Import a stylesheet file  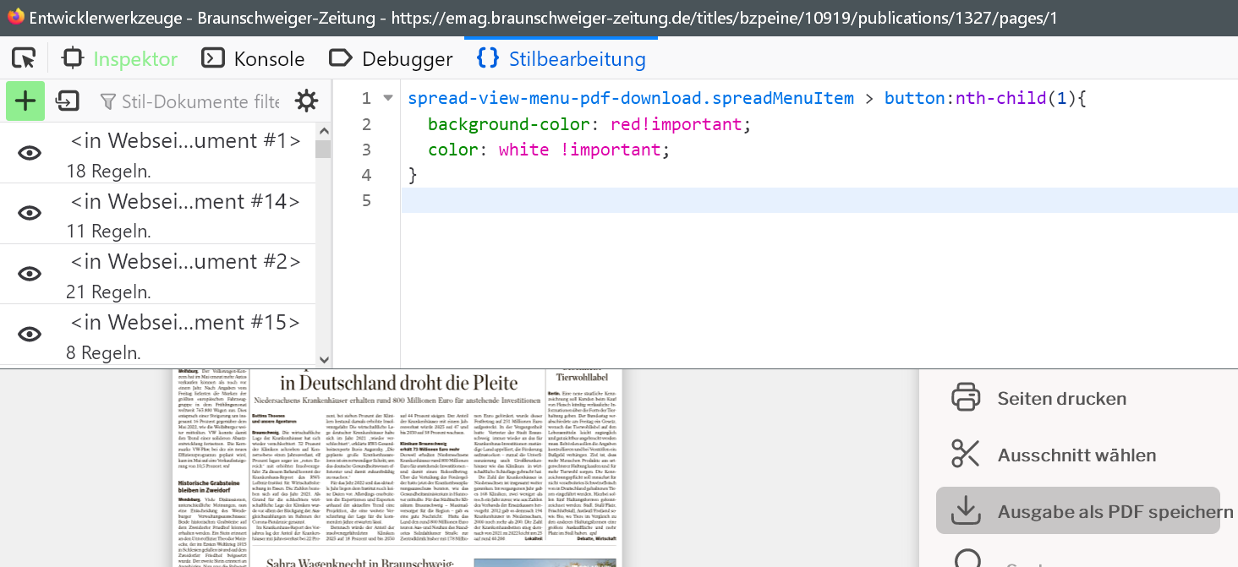[x=67, y=101]
